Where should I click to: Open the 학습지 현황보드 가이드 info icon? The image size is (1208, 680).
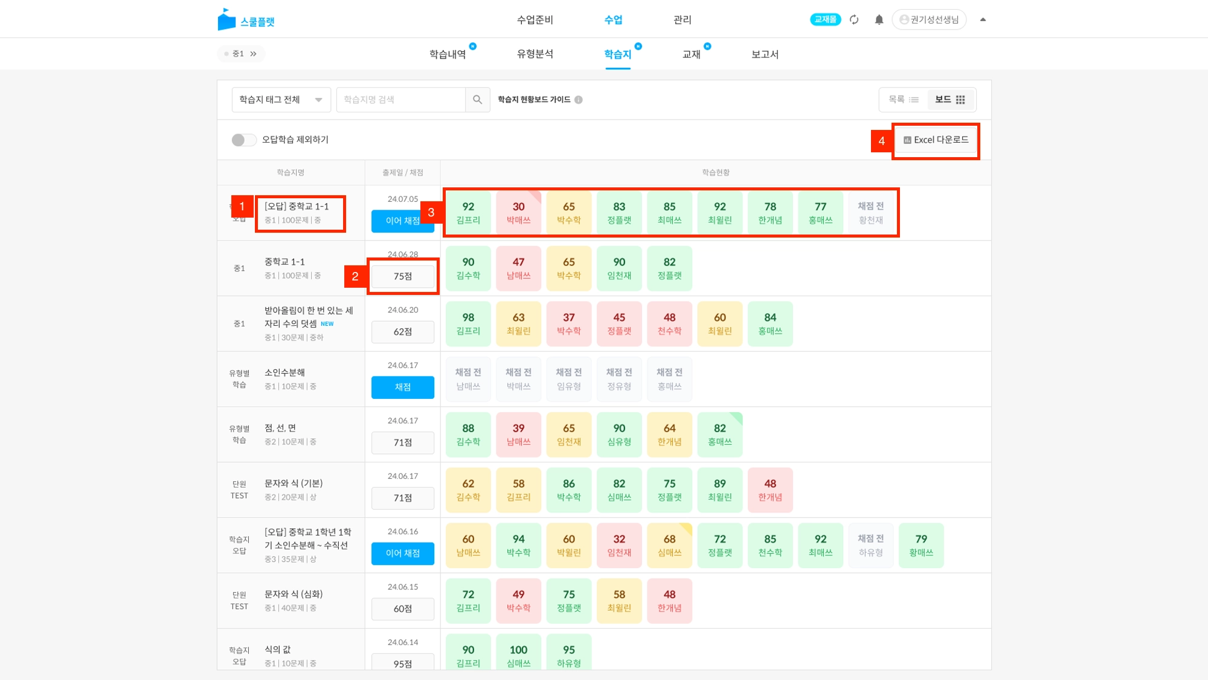[x=579, y=100]
